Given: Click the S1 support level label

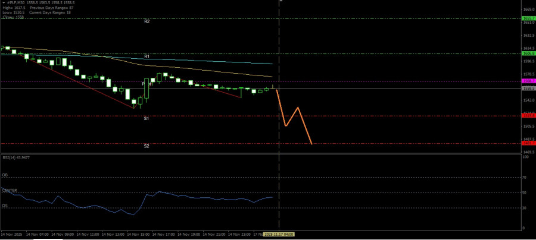Looking at the screenshot, I should point(147,119).
